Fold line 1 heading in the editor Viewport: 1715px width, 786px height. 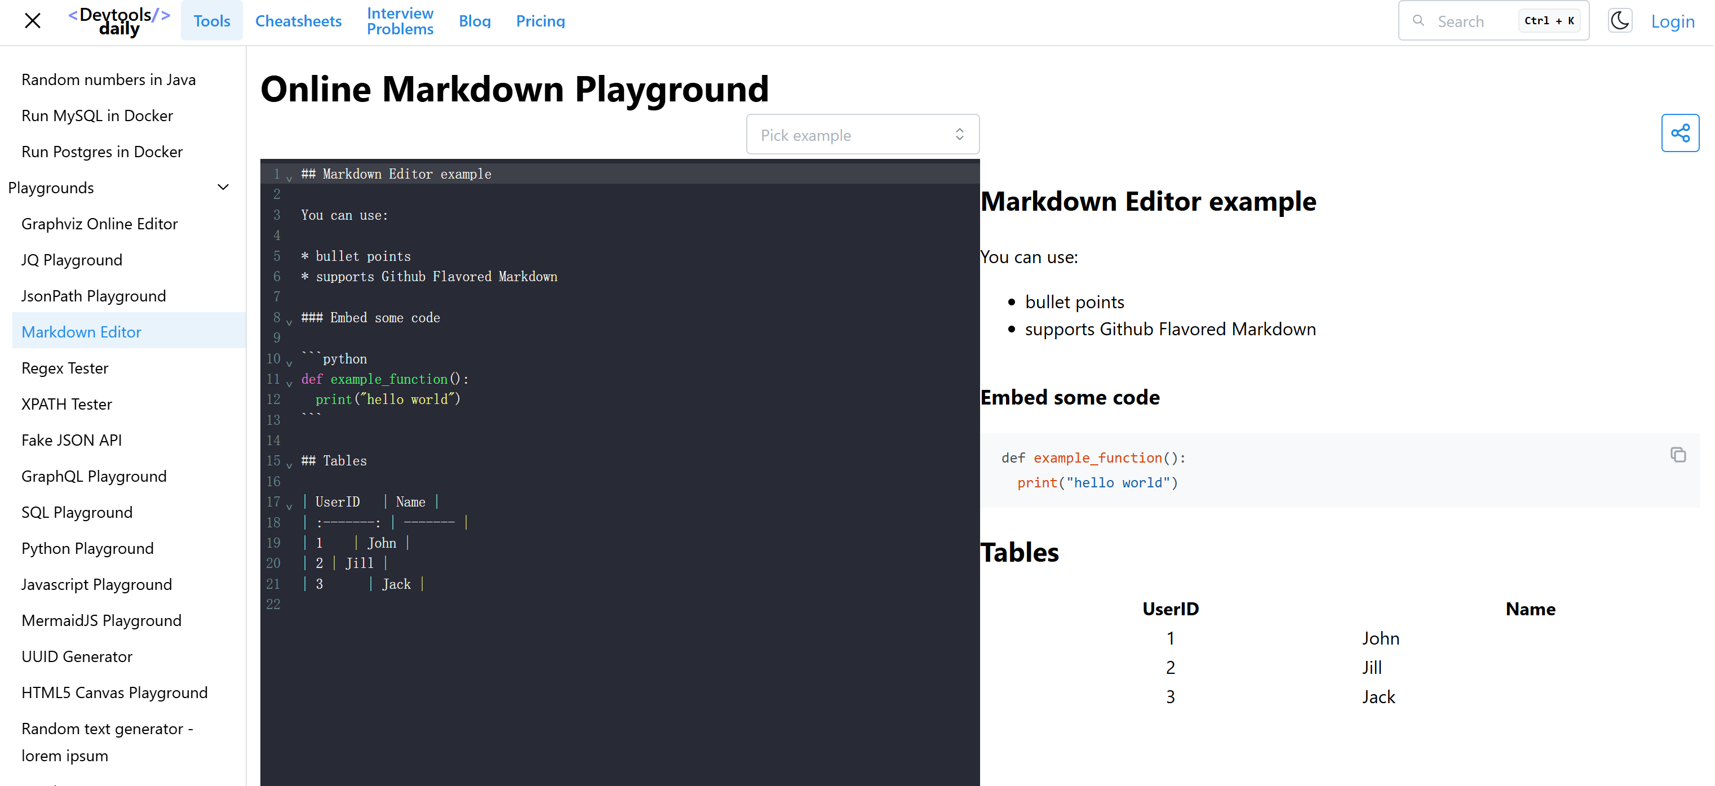pos(289,177)
